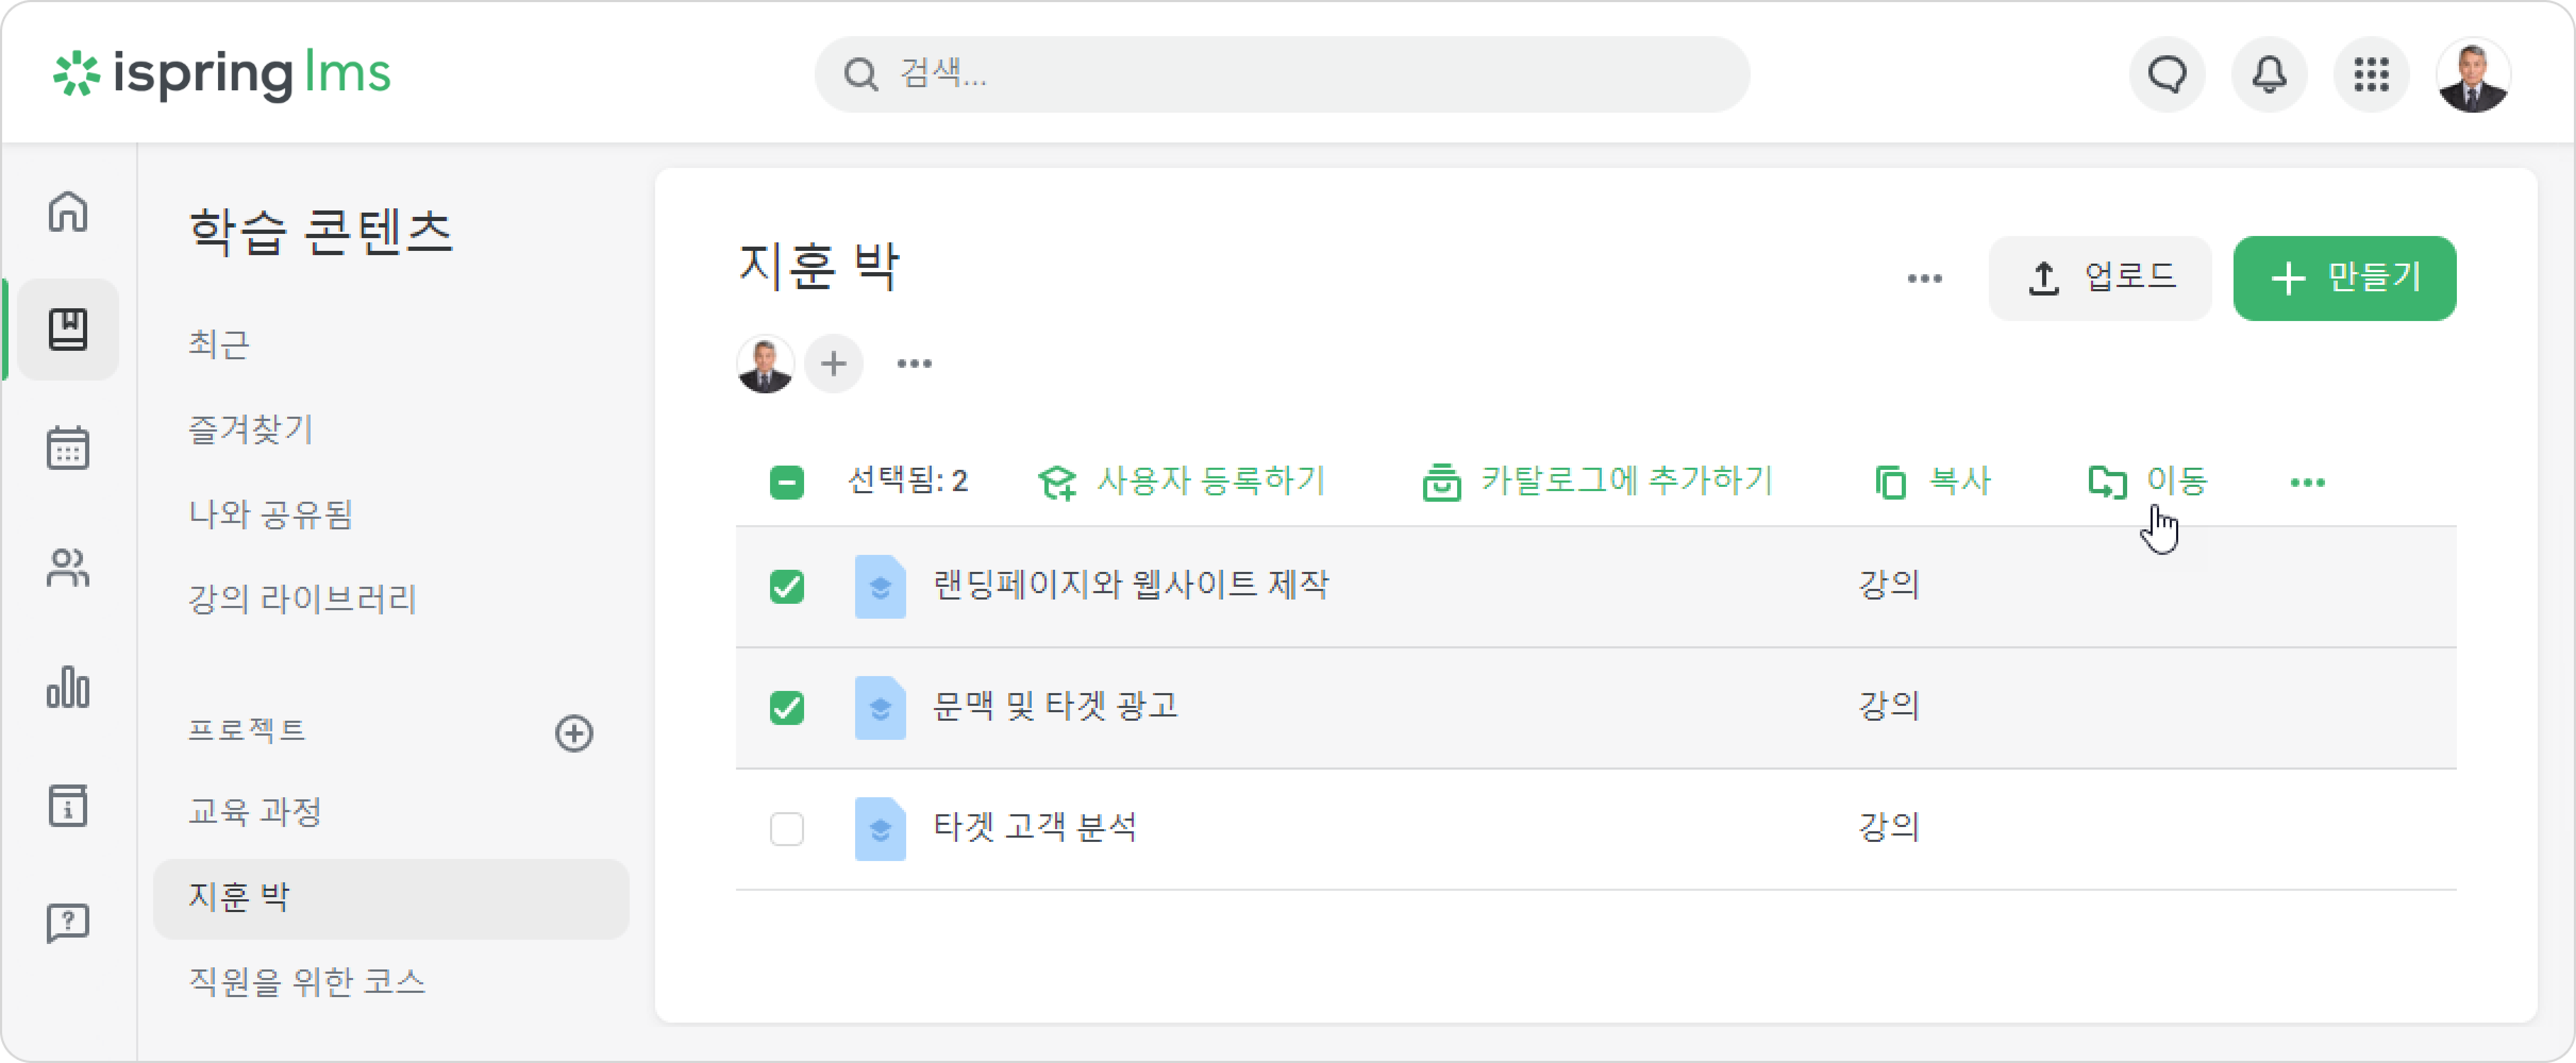Open the users icon in the sidebar
The image size is (2576, 1063).
[68, 568]
